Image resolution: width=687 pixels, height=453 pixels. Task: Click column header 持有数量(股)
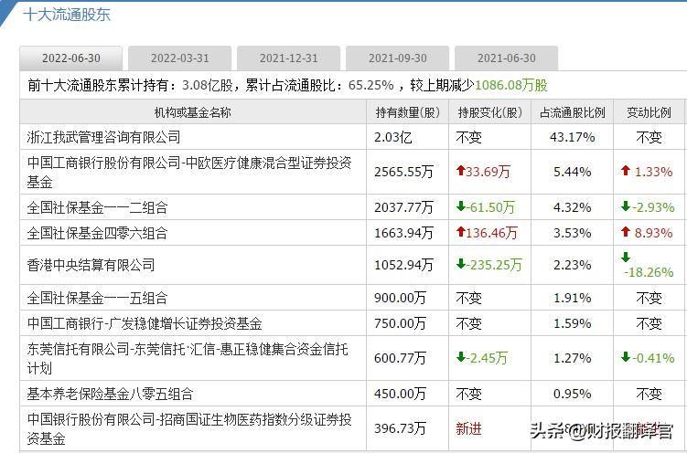pyautogui.click(x=407, y=112)
